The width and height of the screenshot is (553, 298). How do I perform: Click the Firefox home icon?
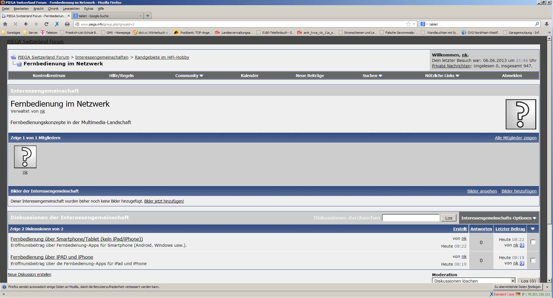[5, 24]
